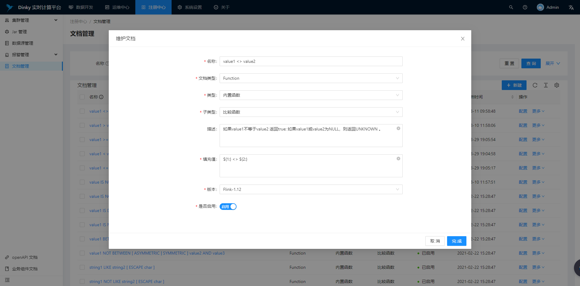
Task: Change table density with the column-height icon
Action: 546,85
